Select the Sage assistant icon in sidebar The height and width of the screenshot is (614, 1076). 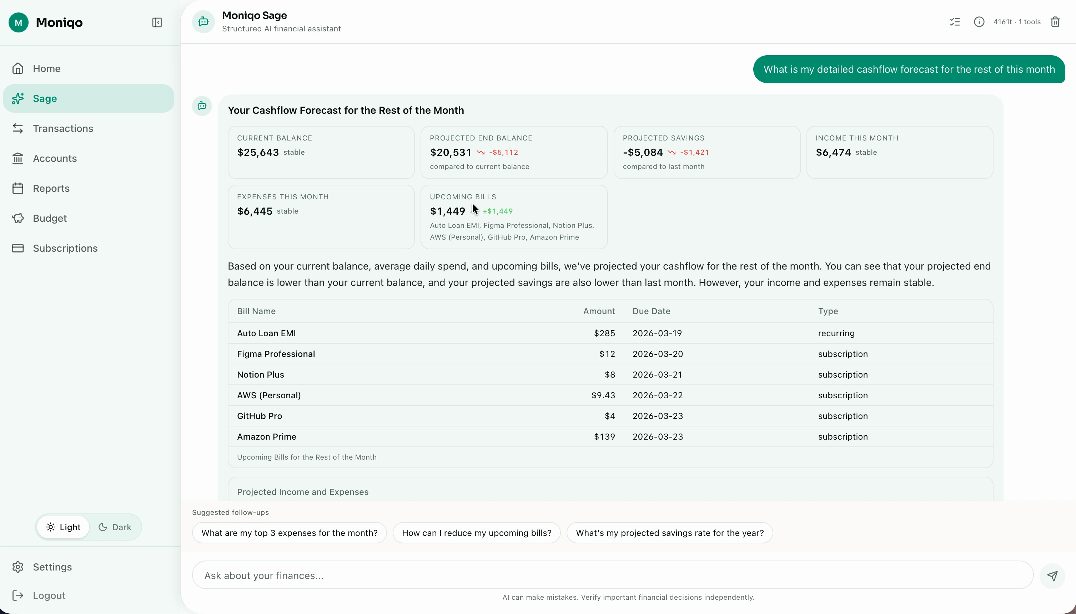19,98
